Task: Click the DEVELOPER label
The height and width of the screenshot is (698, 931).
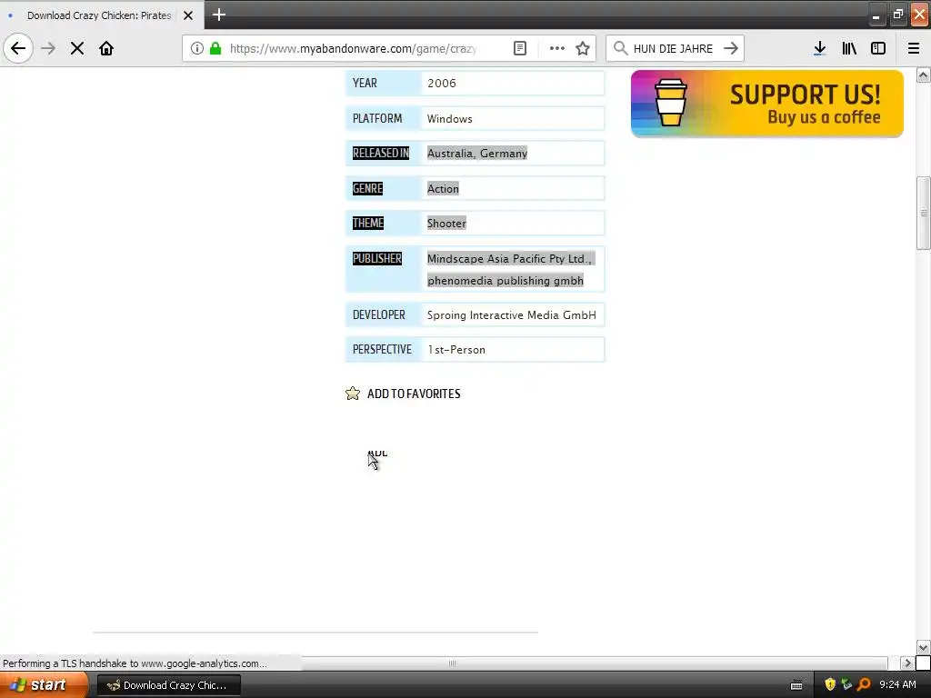Action: tap(379, 315)
